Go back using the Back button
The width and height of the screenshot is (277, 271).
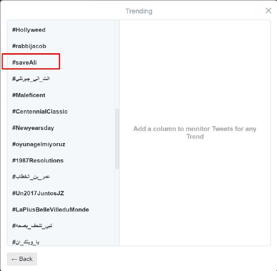point(22,259)
